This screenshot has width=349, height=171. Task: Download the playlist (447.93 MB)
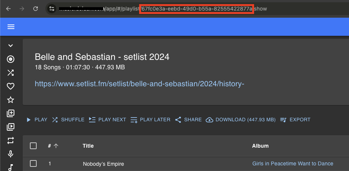click(x=240, y=120)
